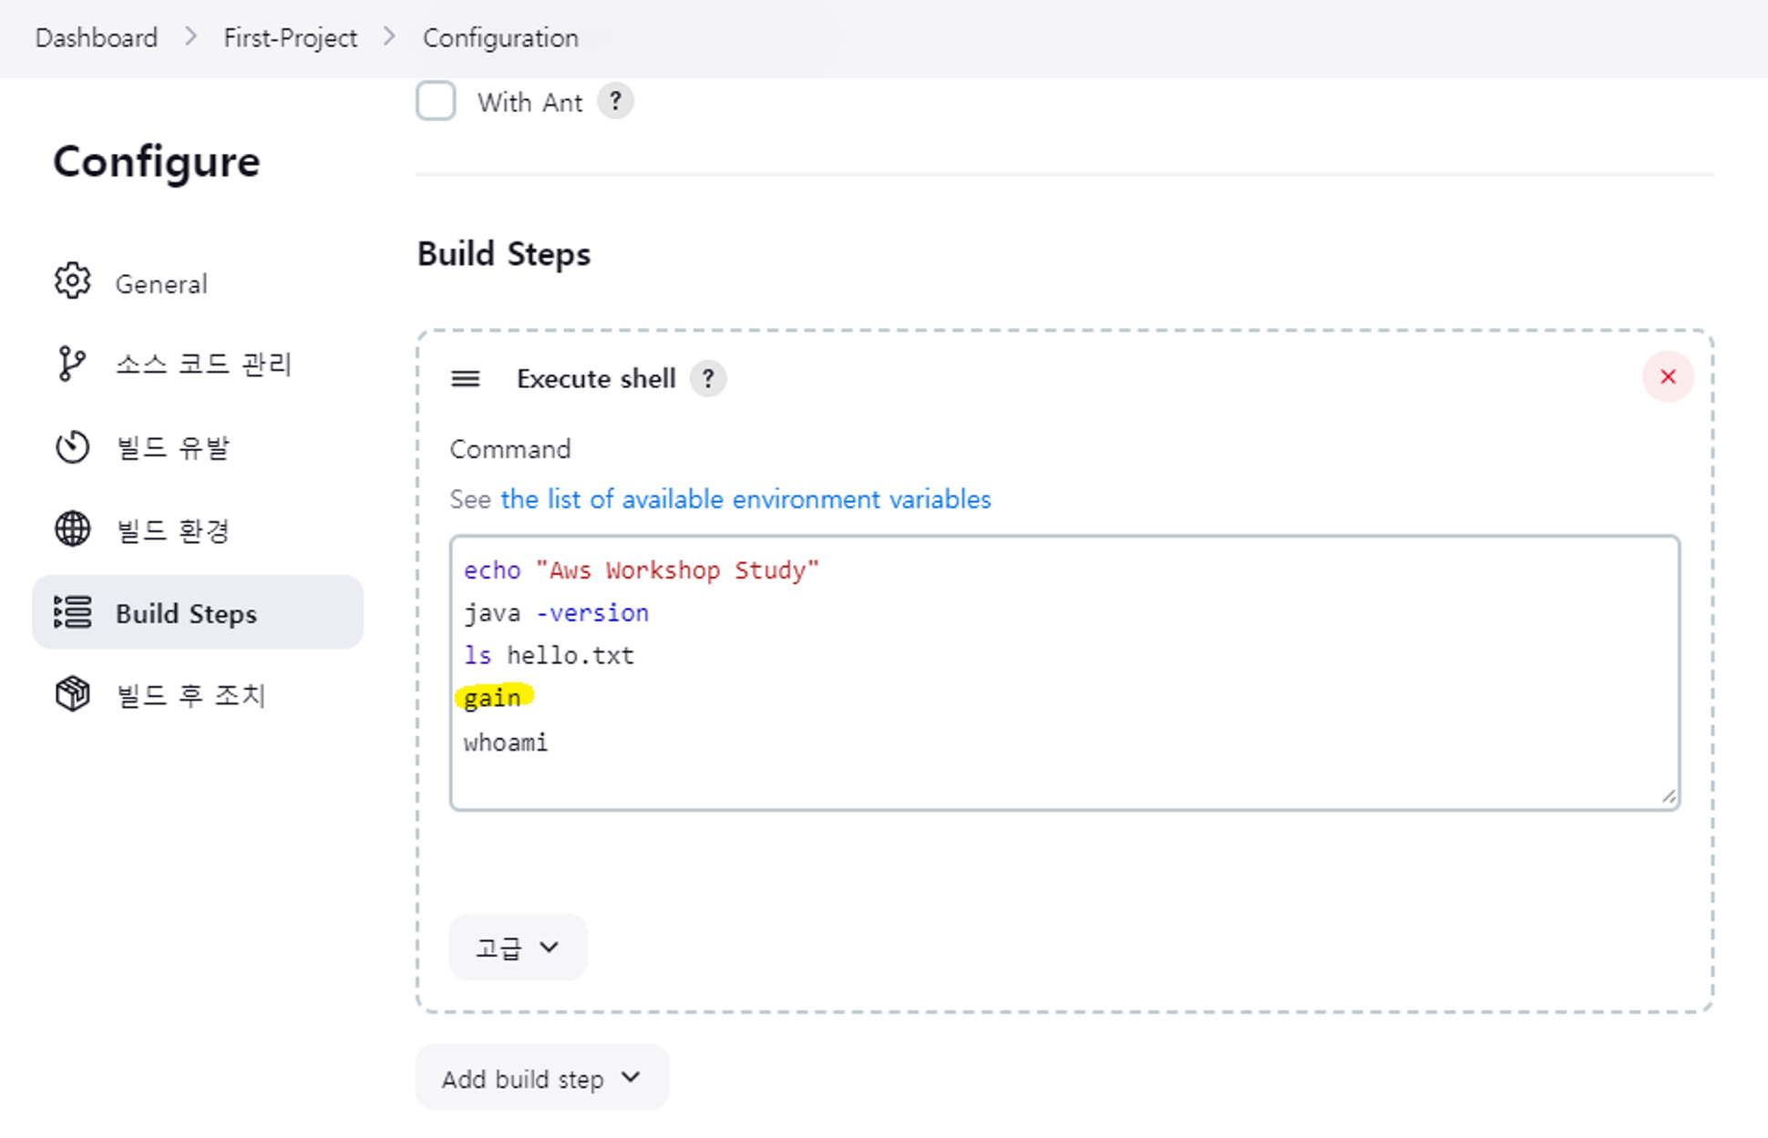Viewport: 1768px width, 1138px height.
Task: Open First-Project in the breadcrumb
Action: tap(290, 38)
